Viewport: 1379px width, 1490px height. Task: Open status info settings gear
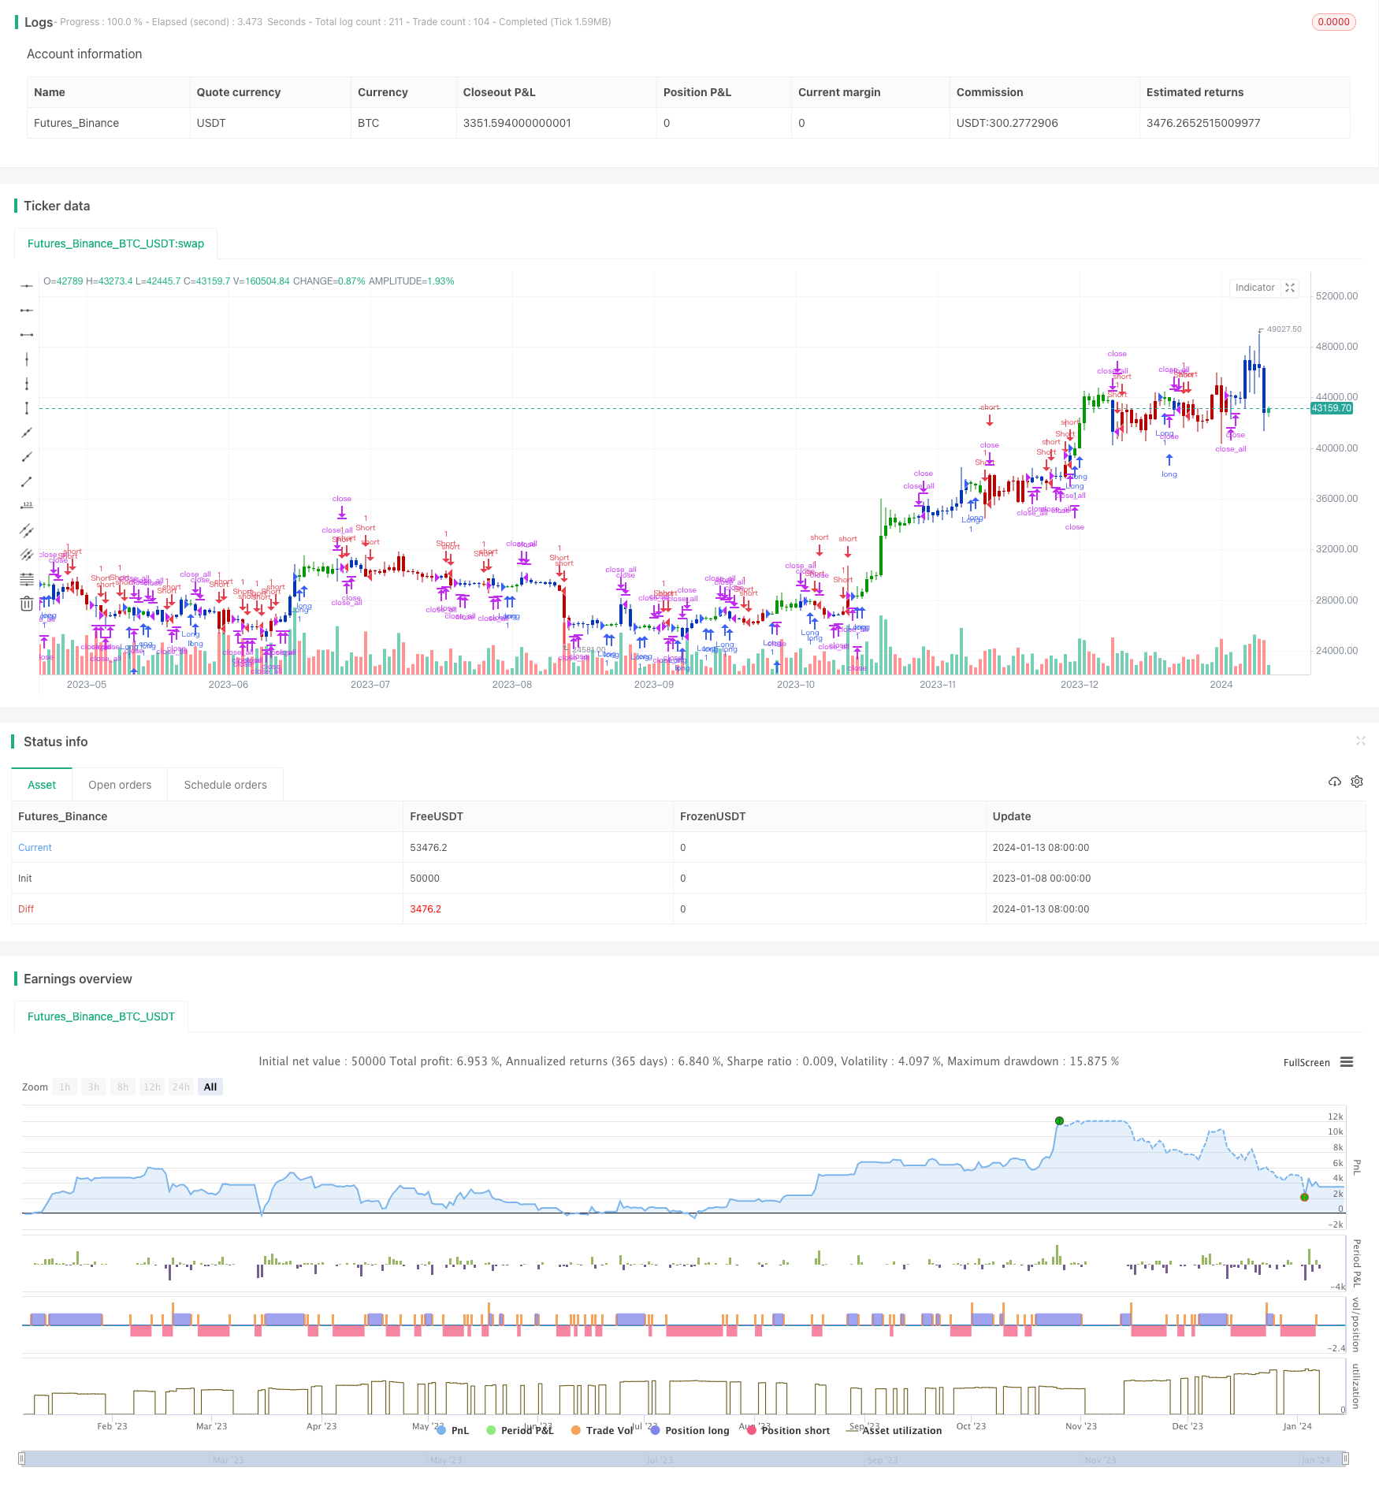click(1357, 782)
